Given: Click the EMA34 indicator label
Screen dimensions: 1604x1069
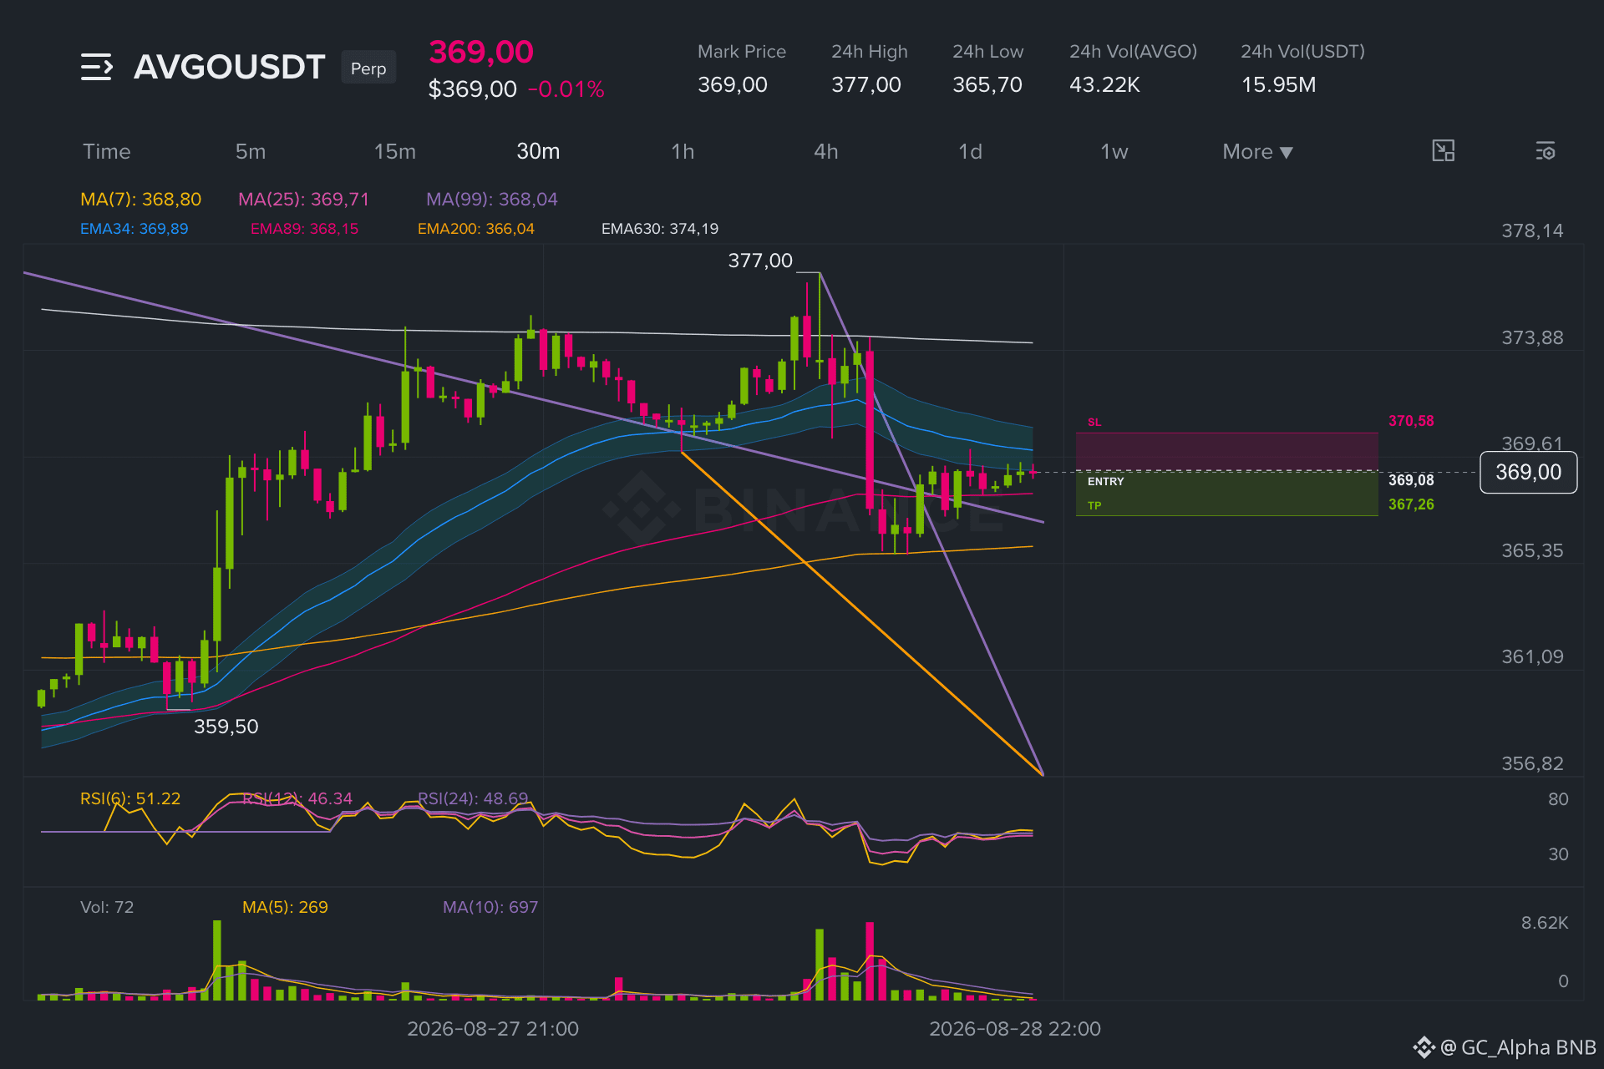Looking at the screenshot, I should click(134, 228).
